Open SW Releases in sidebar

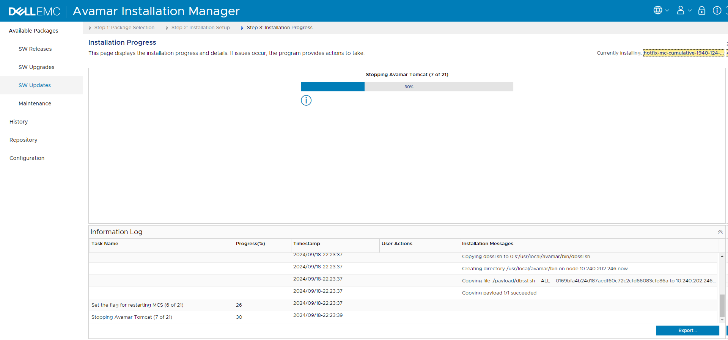coord(35,49)
